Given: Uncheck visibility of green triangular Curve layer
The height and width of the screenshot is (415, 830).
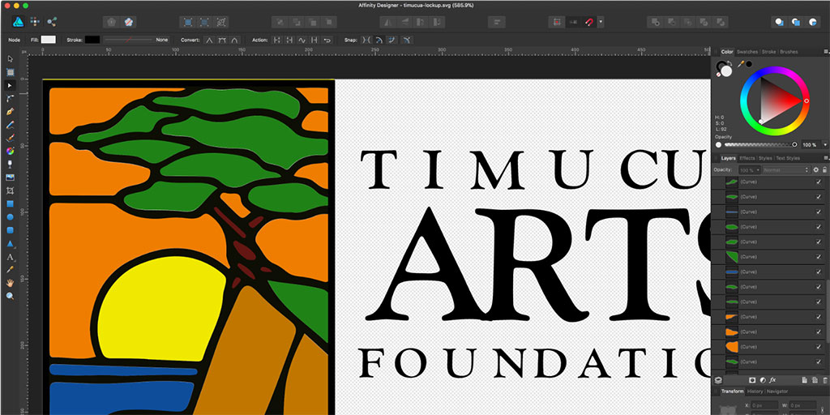Looking at the screenshot, I should point(819,257).
